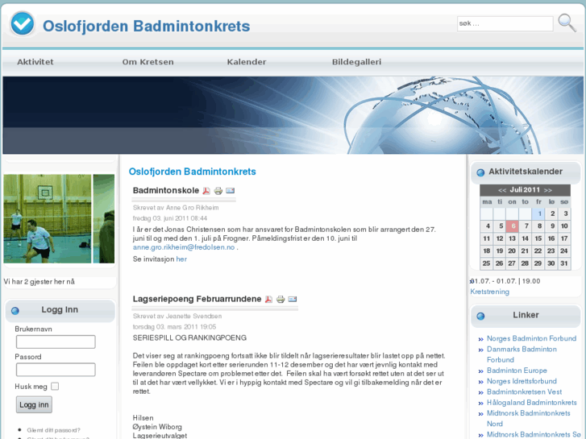Open the invitation 'her' link

pos(181,259)
